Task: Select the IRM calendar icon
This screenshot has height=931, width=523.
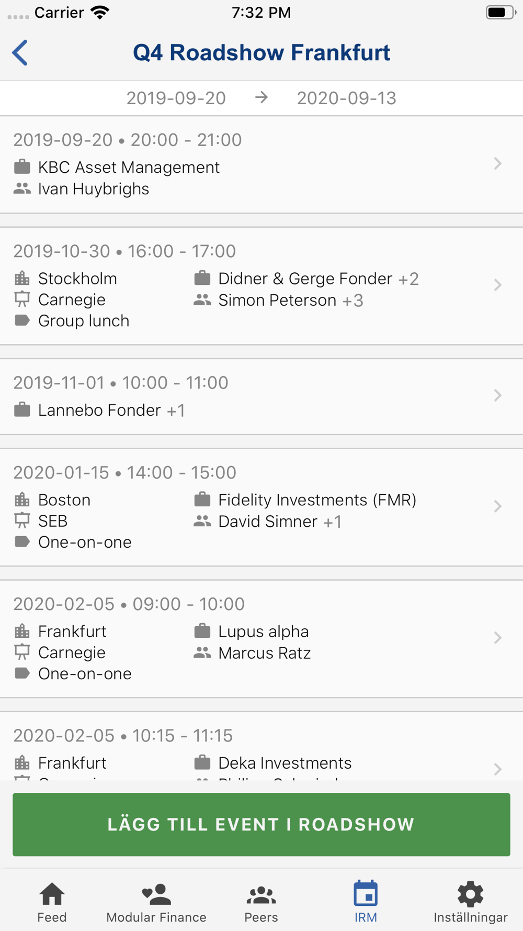Action: pos(366,893)
